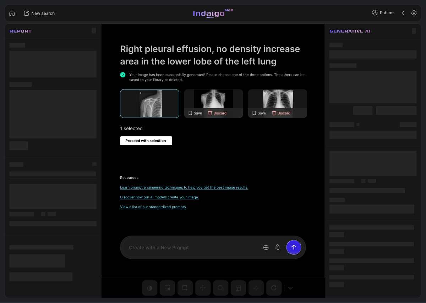
Task: Discard the middle generated image
Action: click(217, 113)
